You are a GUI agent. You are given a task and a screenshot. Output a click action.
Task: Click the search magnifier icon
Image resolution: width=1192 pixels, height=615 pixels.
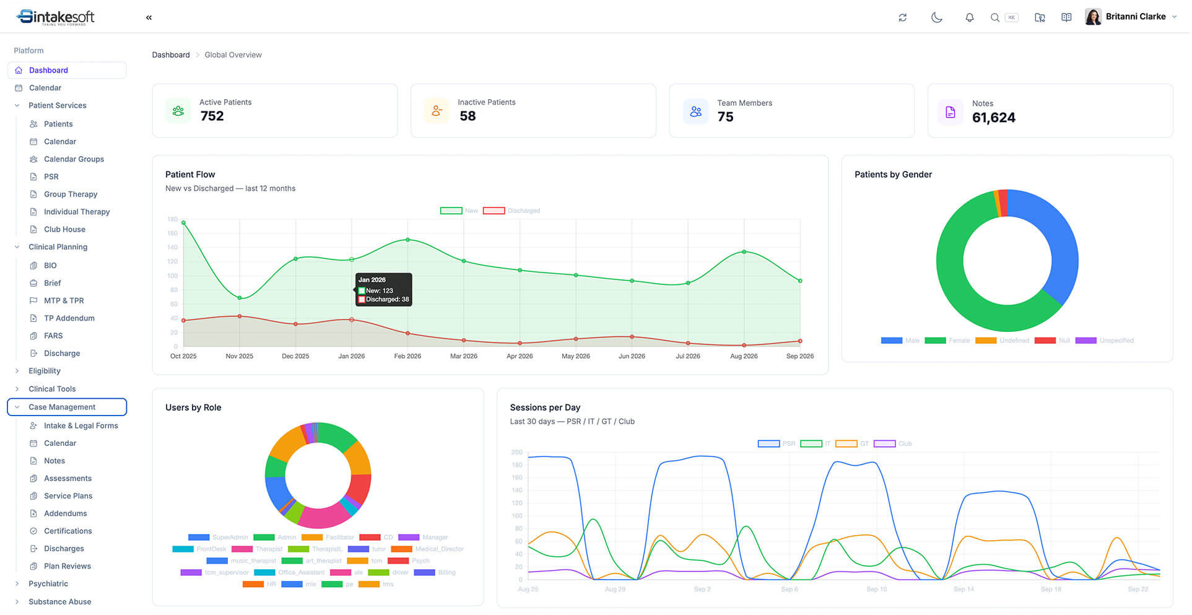(x=994, y=17)
